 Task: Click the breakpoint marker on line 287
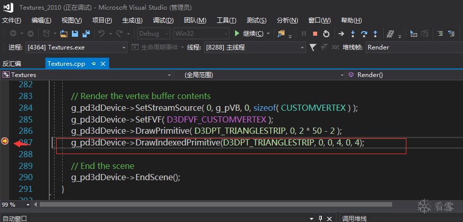(5, 141)
